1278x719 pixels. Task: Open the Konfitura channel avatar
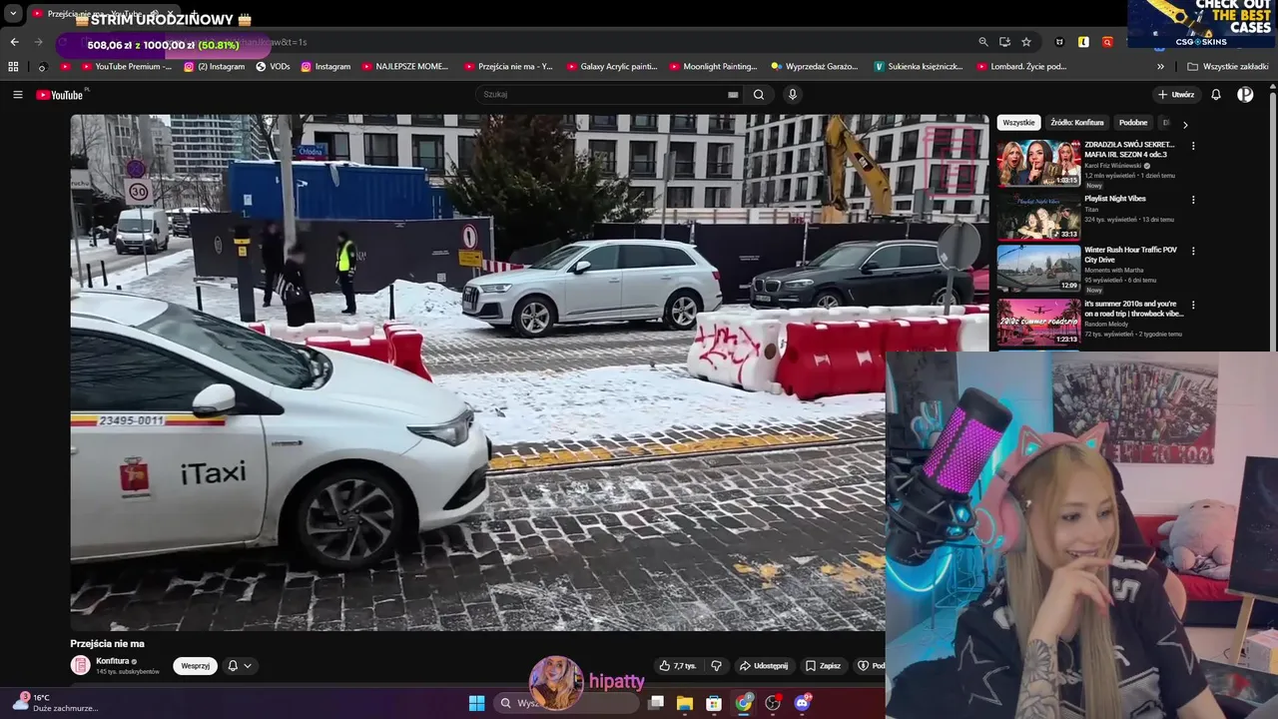click(x=80, y=665)
